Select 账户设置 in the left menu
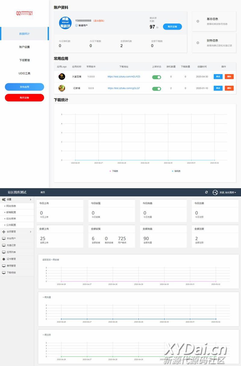This screenshot has height=366, width=241. pos(24,47)
